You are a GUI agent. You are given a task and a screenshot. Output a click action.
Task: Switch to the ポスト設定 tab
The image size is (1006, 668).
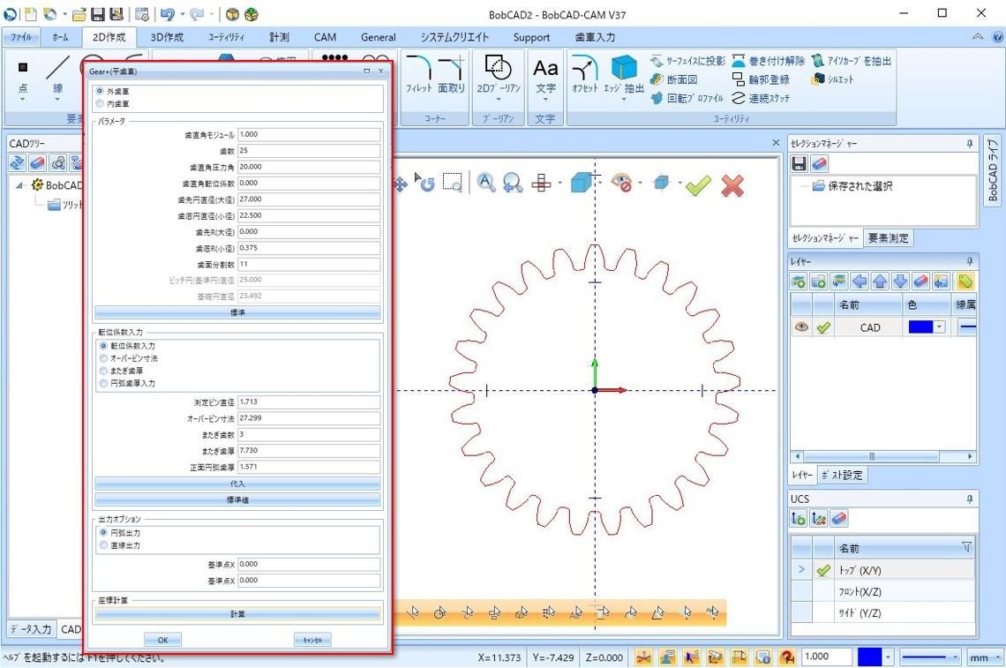[x=842, y=476]
